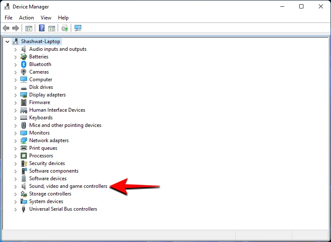Close the Device Manager window
This screenshot has width=331, height=242.
[x=321, y=6]
